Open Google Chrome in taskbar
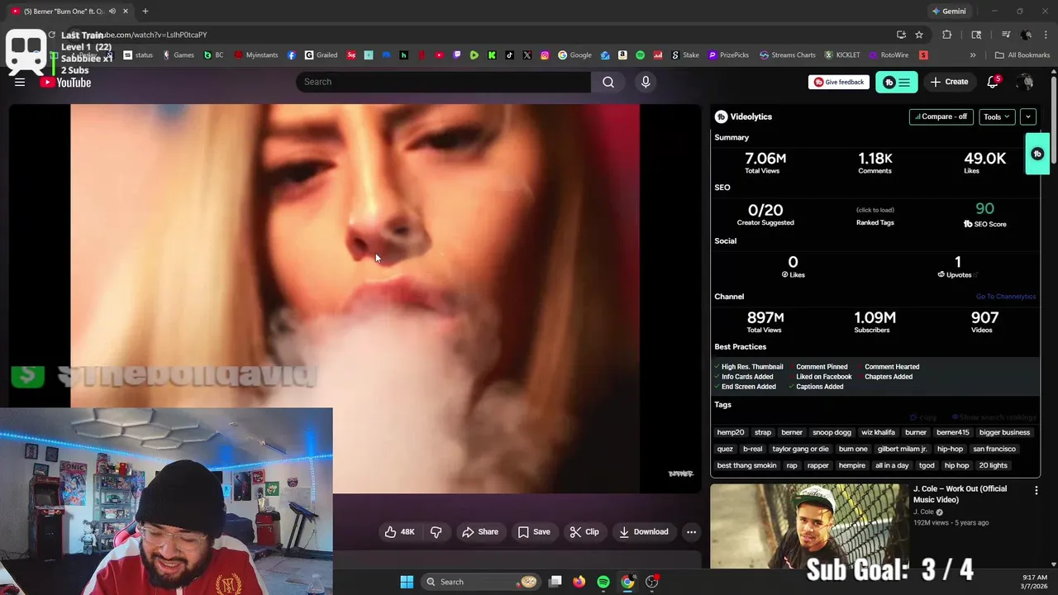1058x595 pixels. pos(627,582)
